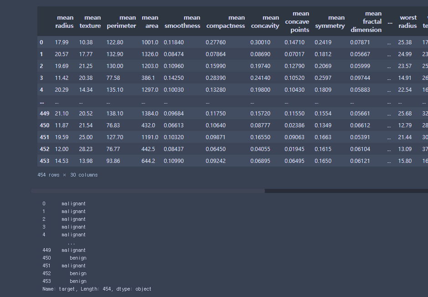The width and height of the screenshot is (428, 297).
Task: Click the mean symmetry value 0.2597
Action: [323, 78]
